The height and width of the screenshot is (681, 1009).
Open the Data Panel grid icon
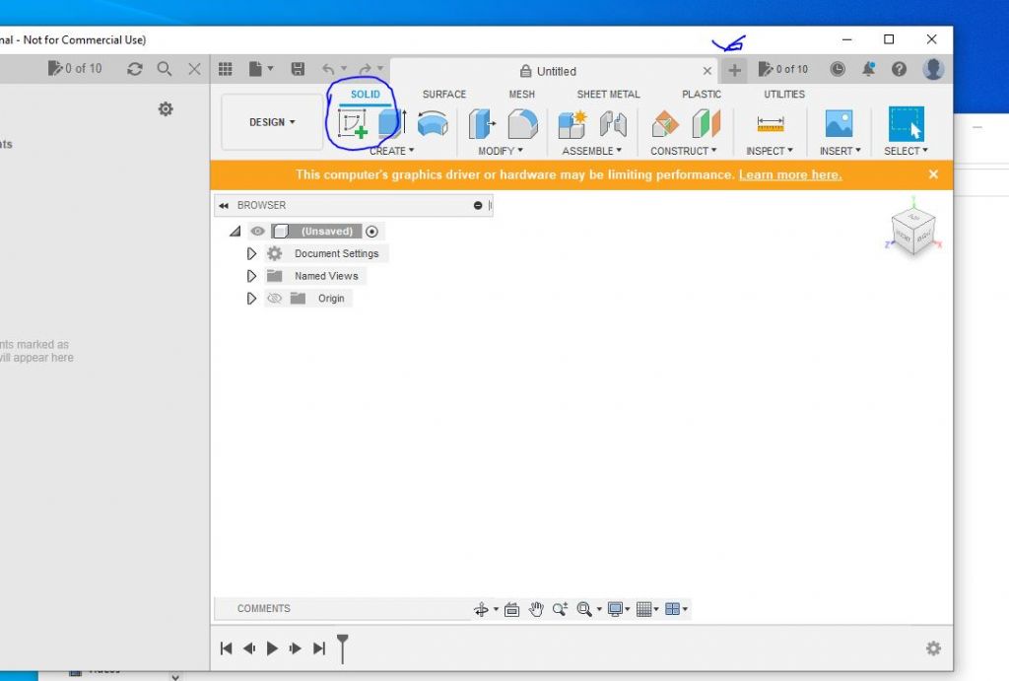226,69
